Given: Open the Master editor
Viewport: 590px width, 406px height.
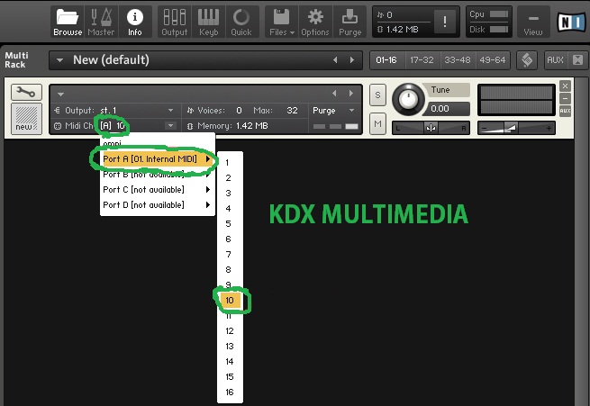Looking at the screenshot, I should 101,23.
